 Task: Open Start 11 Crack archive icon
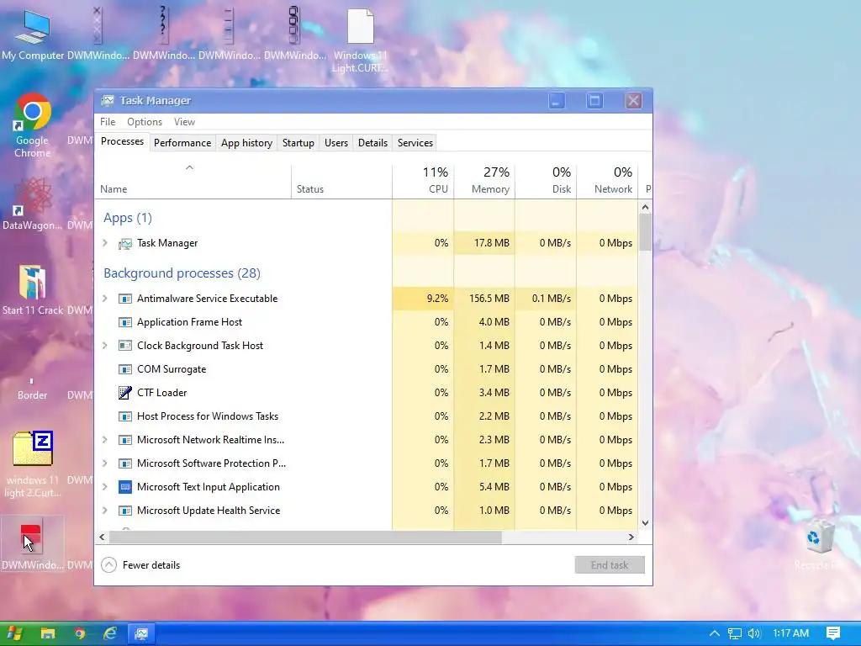[x=33, y=290]
